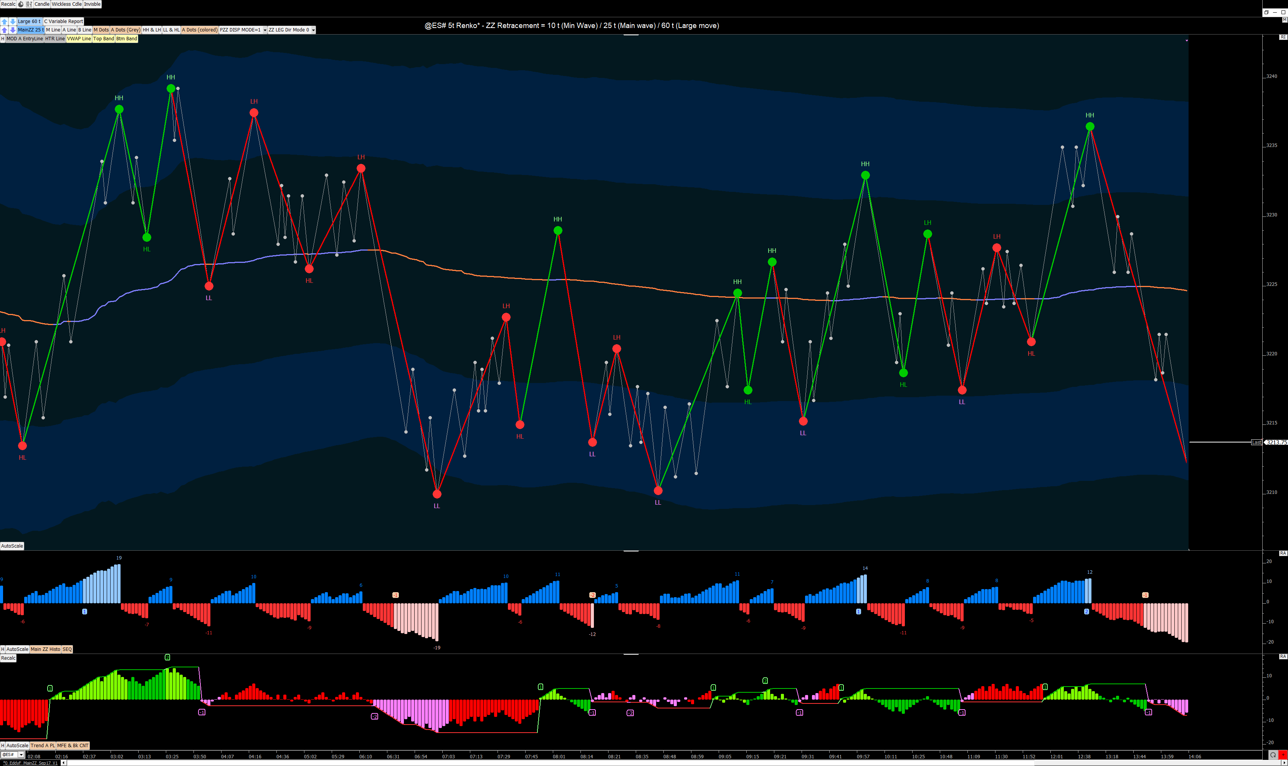Click AutoScale under the main price chart
The width and height of the screenshot is (1288, 766).
point(12,546)
